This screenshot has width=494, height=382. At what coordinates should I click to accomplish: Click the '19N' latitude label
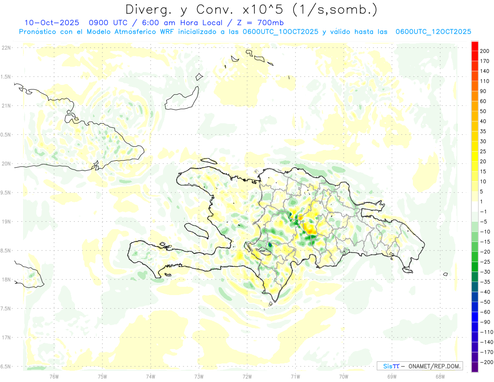(x=6, y=222)
